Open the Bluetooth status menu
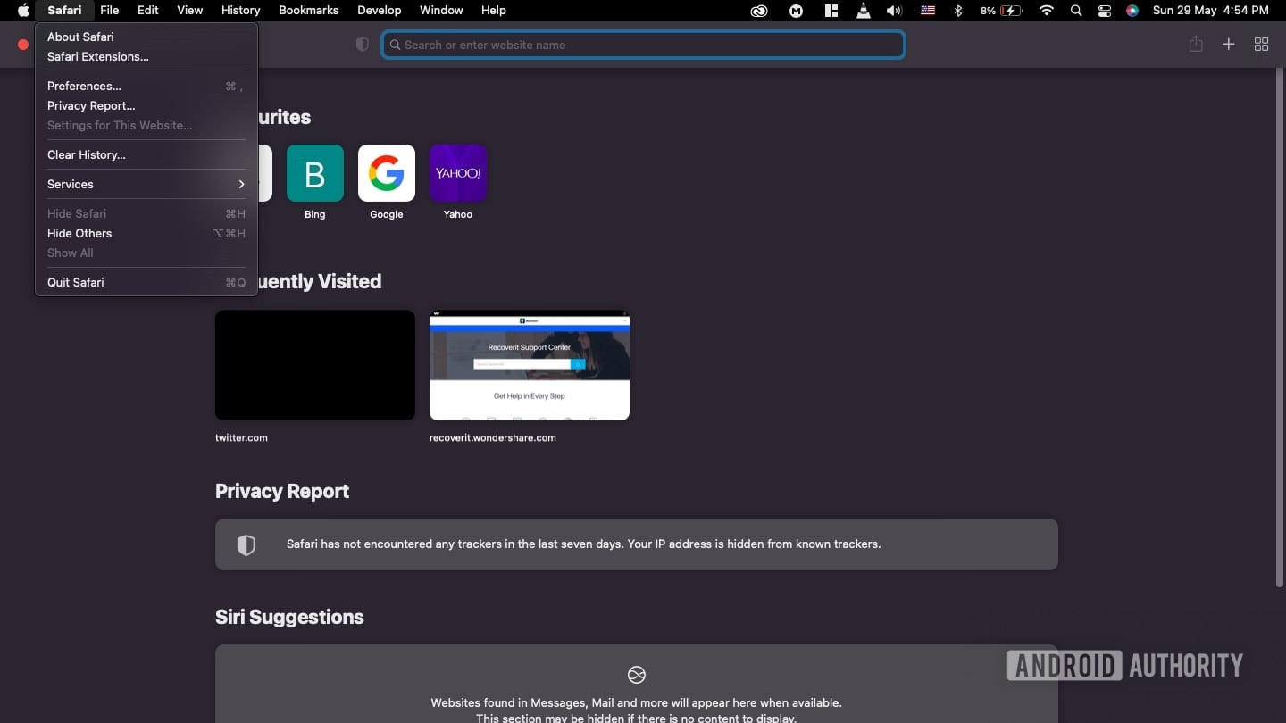 [958, 11]
